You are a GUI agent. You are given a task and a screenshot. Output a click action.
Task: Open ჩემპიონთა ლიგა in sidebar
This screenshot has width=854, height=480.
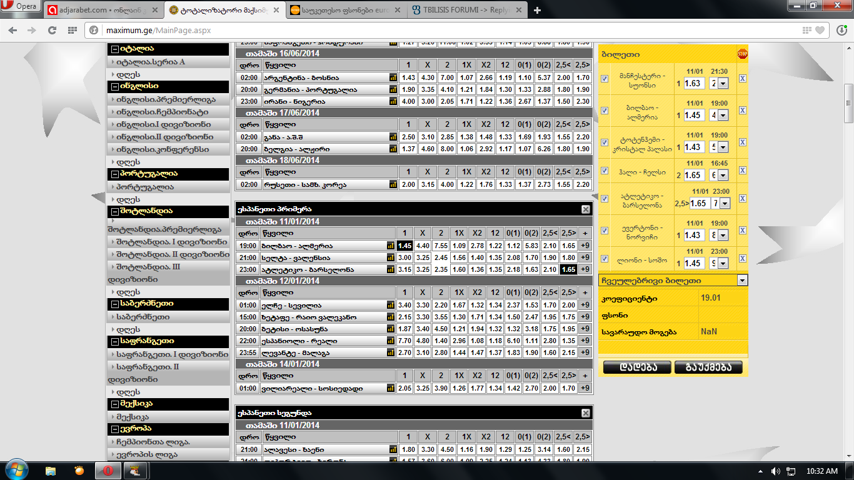pos(153,442)
